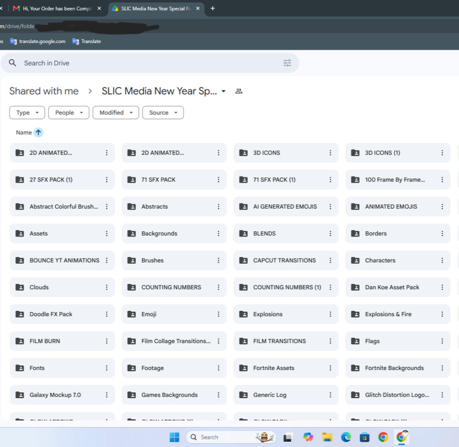Open more actions for BOUNCE YT ANIMATIONS
Image resolution: width=459 pixels, height=447 pixels.
tap(107, 260)
